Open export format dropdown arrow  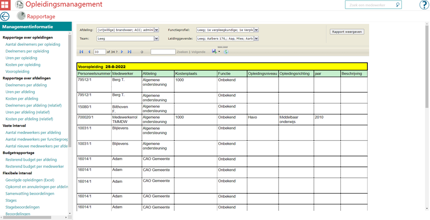point(219,52)
